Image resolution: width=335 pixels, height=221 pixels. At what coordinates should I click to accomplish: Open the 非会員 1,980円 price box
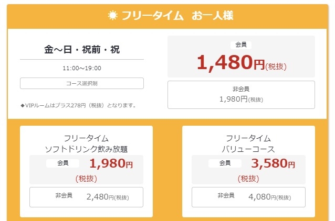pos(240,94)
